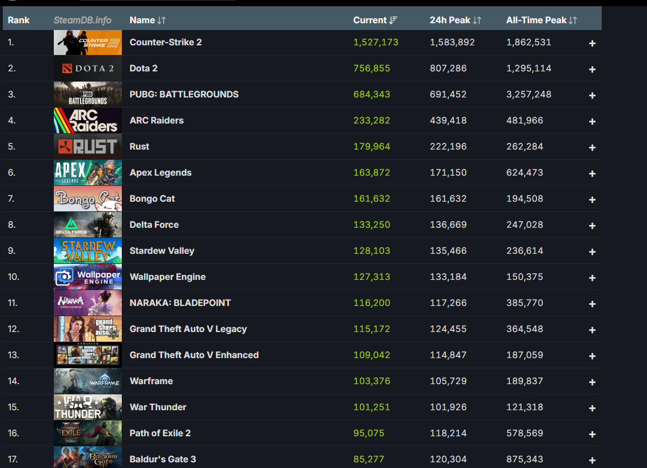Image resolution: width=647 pixels, height=468 pixels.
Task: Open the Bongo Cat name link
Action: click(x=152, y=198)
